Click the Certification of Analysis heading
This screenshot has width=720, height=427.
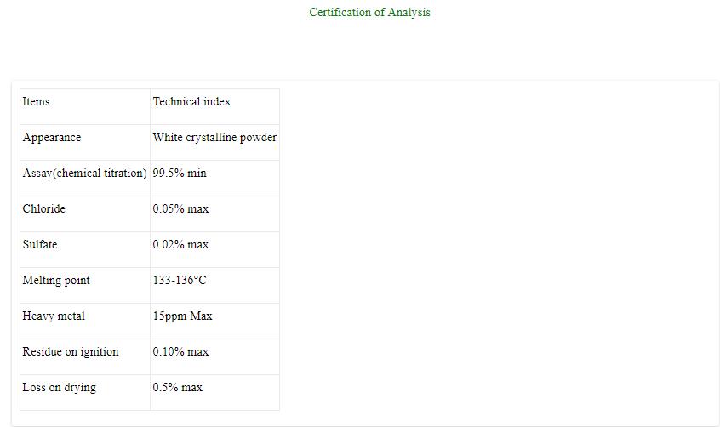(x=369, y=12)
